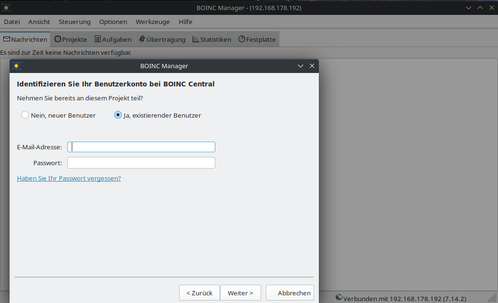The width and height of the screenshot is (498, 303).
Task: Click the list icon on Aufgaben tab
Action: (x=98, y=39)
